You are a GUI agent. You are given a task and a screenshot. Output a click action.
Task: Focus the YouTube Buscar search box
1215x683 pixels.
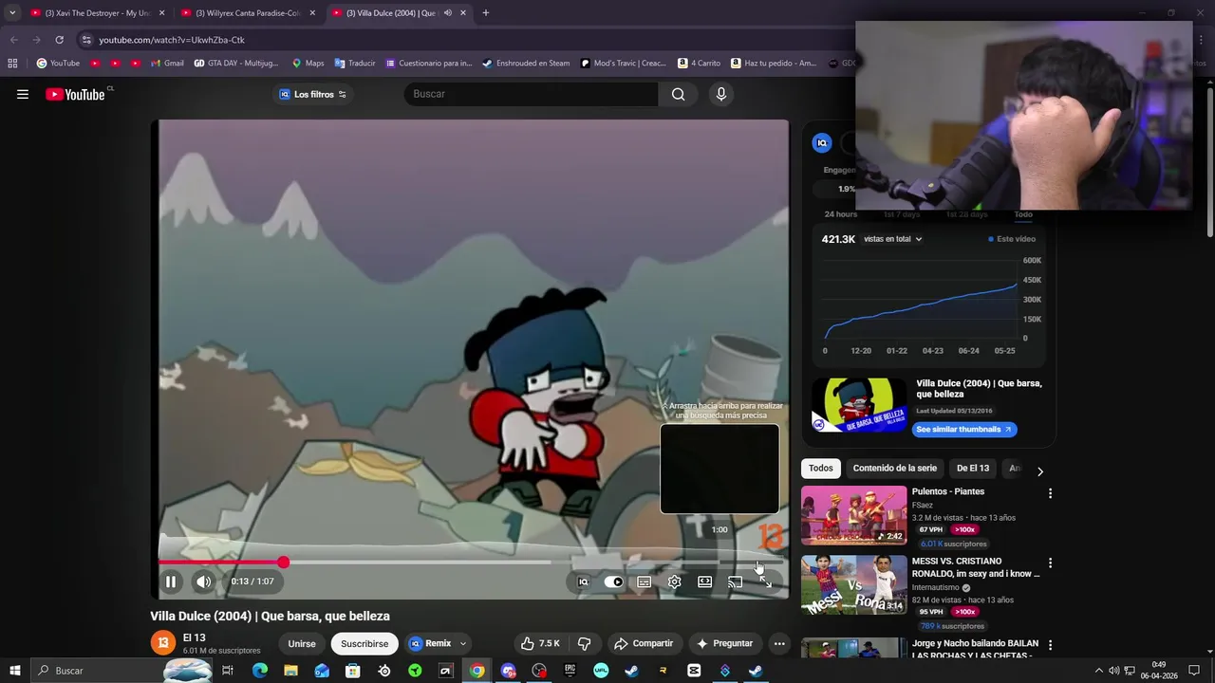coord(531,94)
